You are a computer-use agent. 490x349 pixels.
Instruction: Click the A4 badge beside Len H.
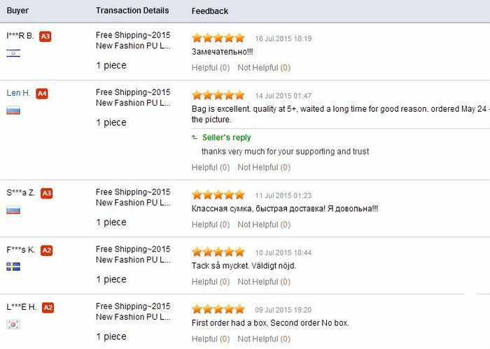pos(42,93)
